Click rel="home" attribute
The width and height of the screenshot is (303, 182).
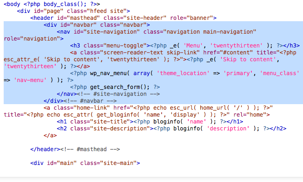[x=250, y=115]
